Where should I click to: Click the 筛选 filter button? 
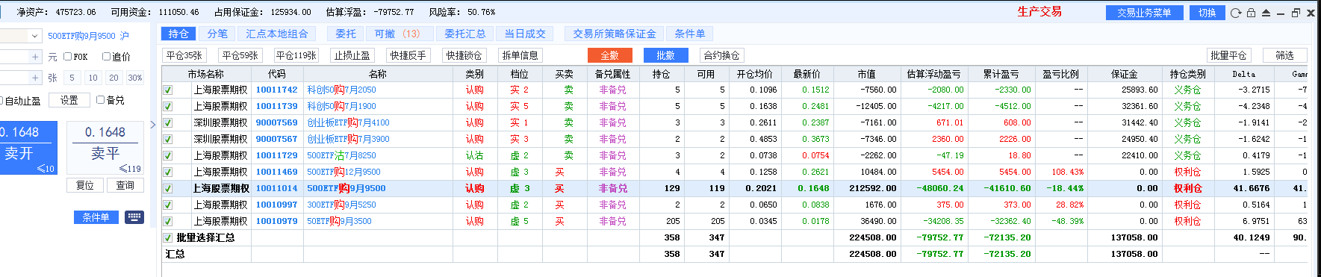(x=1284, y=55)
